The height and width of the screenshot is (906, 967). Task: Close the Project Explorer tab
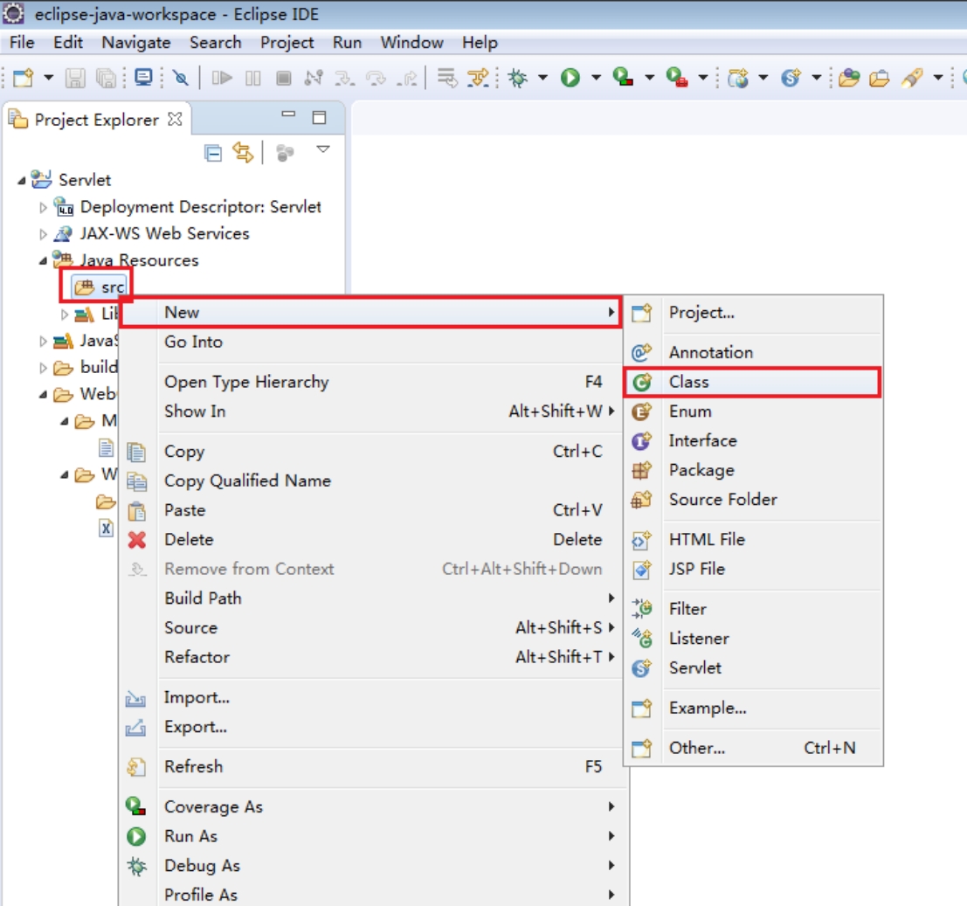point(176,119)
